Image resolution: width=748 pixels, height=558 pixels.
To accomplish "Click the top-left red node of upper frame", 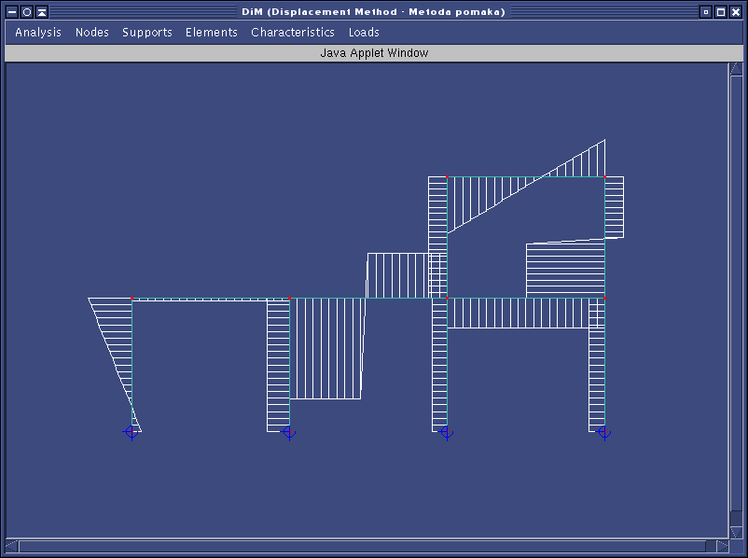I will point(447,176).
